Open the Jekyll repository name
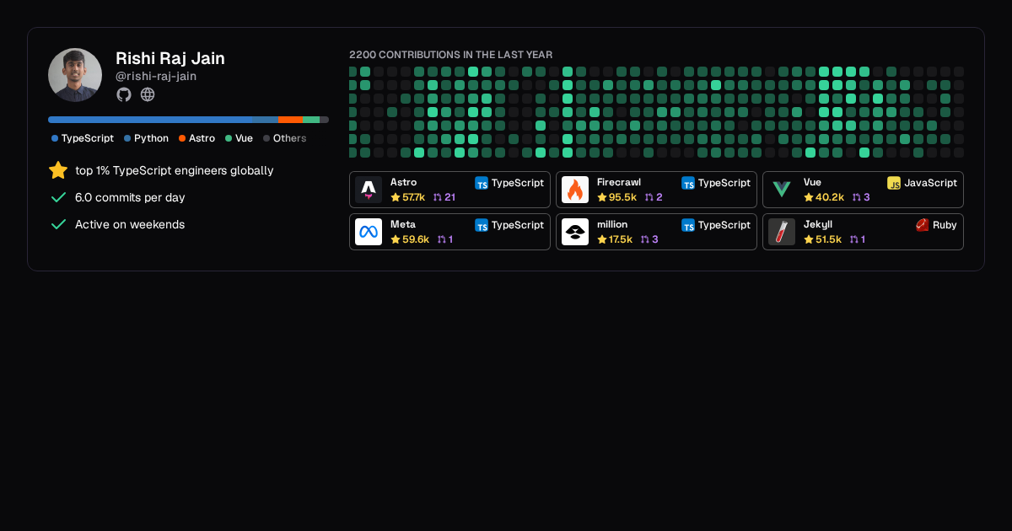 coord(818,224)
